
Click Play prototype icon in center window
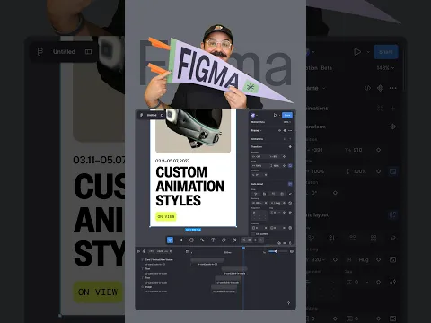click(x=275, y=115)
